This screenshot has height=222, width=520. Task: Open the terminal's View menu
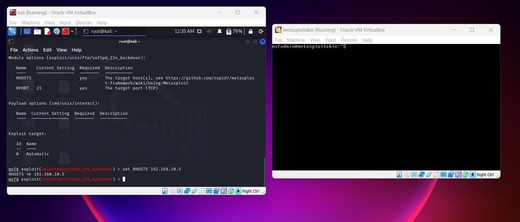(62, 50)
